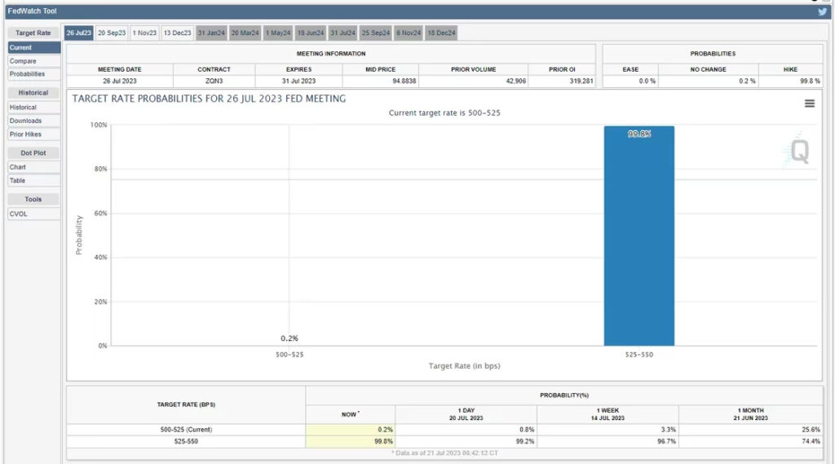Screen dimensions: 835x464
Task: Select the 25 Sep24 meeting tab
Action: (x=376, y=33)
